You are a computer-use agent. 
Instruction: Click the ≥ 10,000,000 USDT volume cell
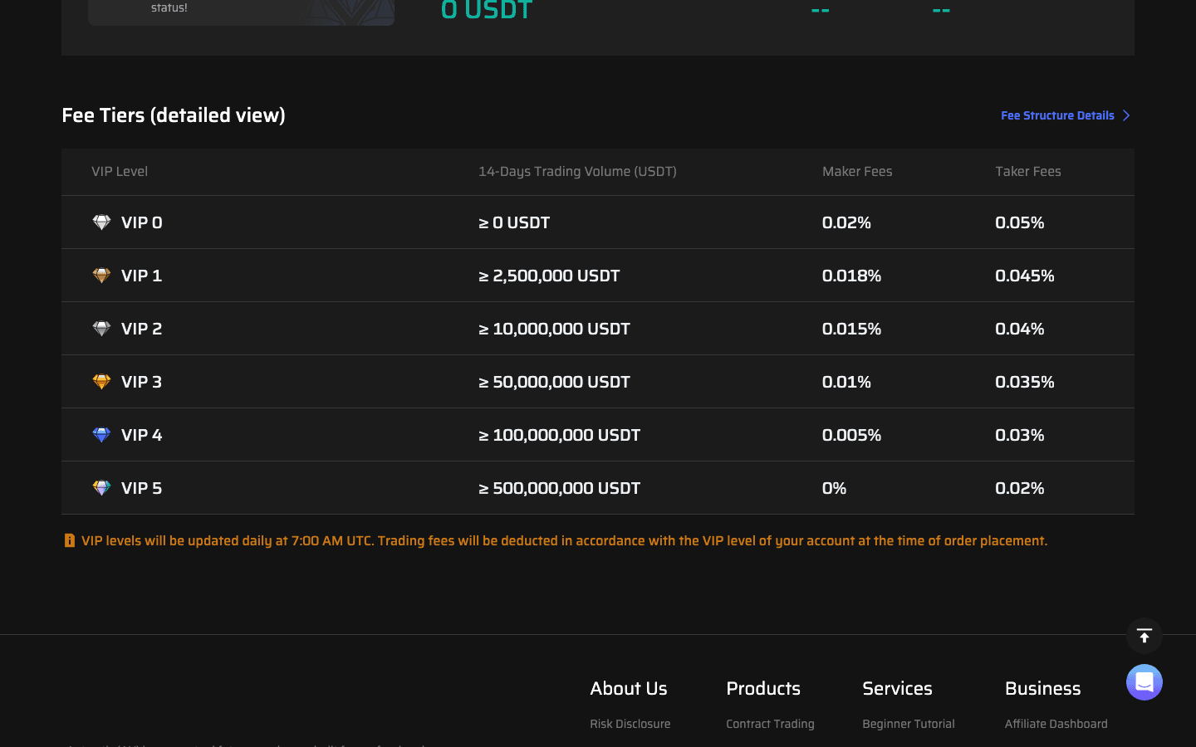[554, 329]
